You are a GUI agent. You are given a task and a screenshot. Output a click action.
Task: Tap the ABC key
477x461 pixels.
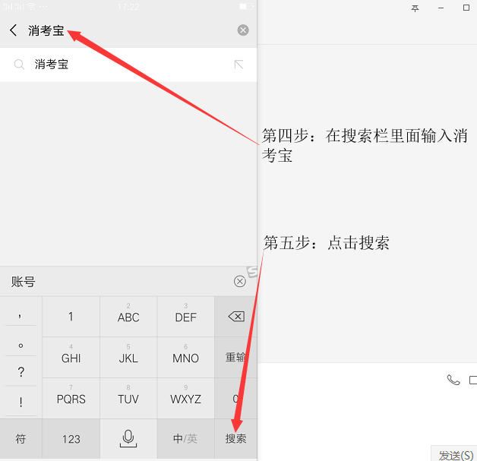tap(128, 317)
